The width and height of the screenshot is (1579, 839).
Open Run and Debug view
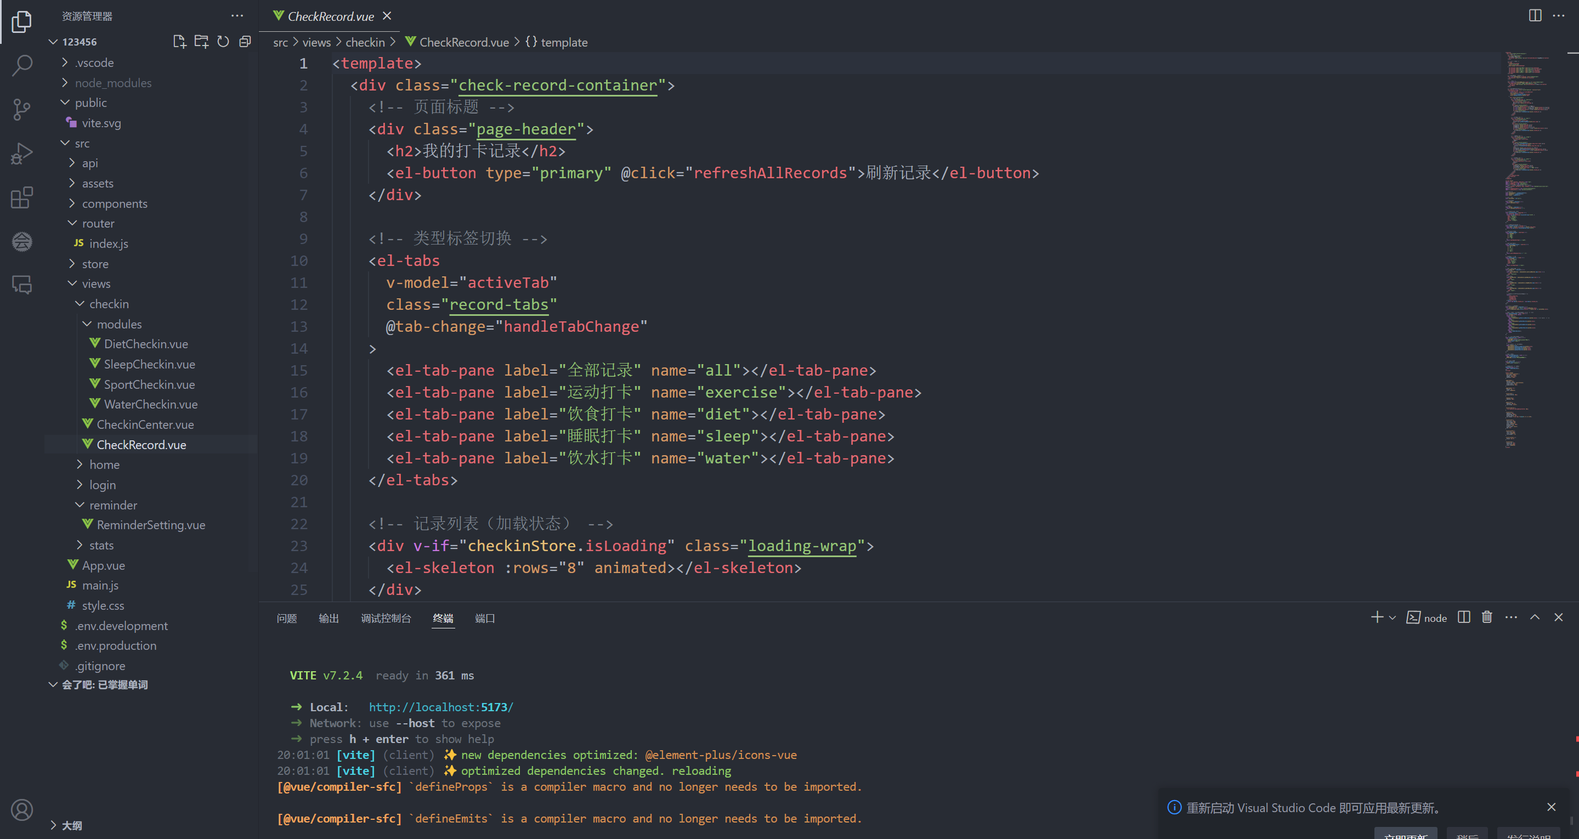(x=22, y=153)
